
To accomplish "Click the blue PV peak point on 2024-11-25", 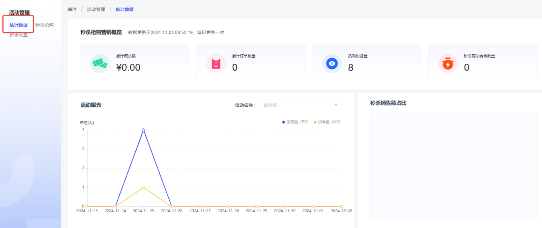I will point(143,130).
